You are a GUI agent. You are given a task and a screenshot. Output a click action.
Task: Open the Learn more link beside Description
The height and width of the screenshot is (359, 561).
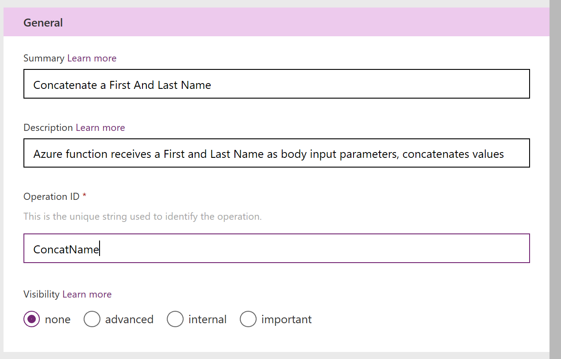[100, 128]
